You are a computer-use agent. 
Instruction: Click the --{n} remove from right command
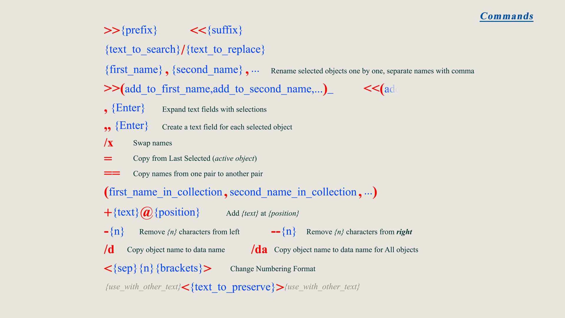point(283,232)
